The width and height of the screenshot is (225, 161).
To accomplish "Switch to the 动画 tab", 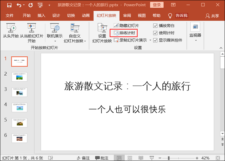I will [x=86, y=15].
